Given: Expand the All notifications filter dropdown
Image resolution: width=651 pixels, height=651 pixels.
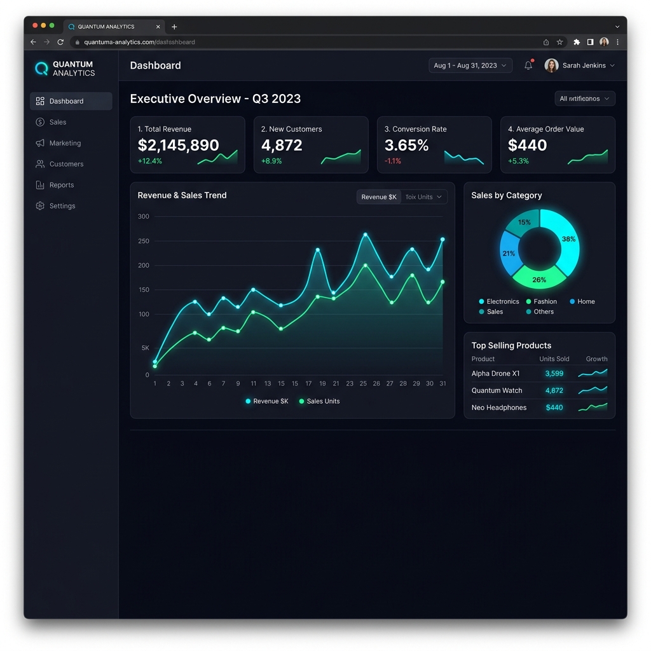Looking at the screenshot, I should (x=584, y=99).
